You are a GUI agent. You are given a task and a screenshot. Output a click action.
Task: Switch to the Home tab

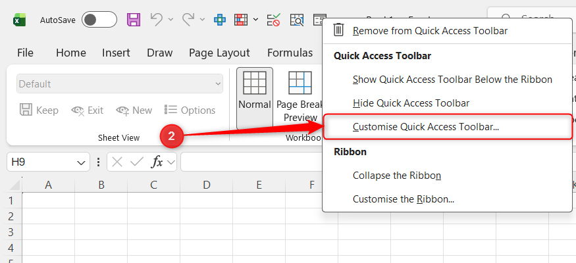pos(71,53)
